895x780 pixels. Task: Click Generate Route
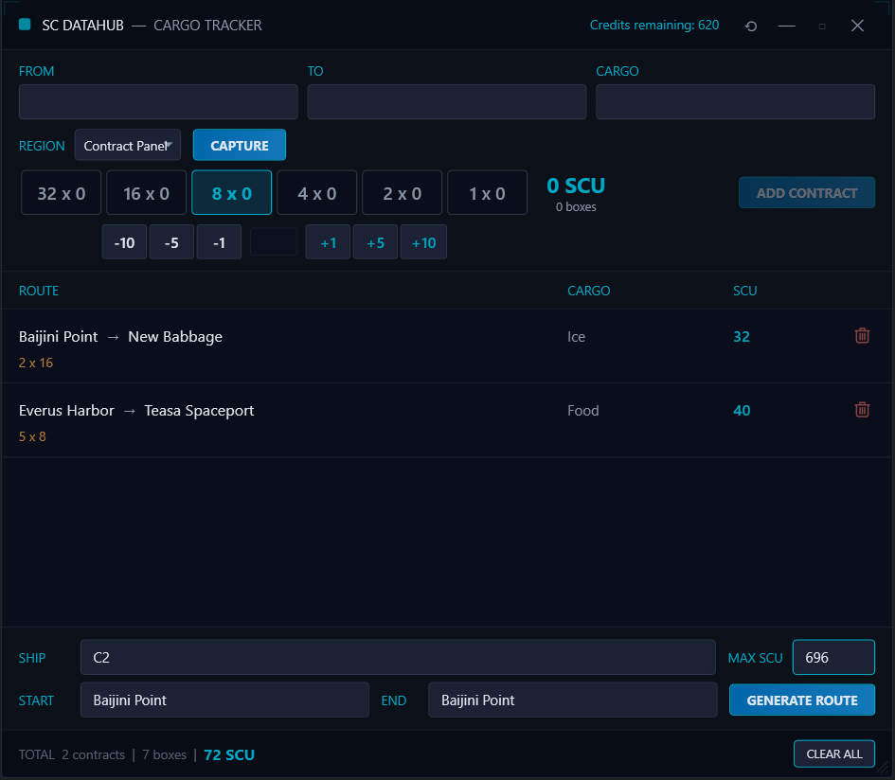802,700
